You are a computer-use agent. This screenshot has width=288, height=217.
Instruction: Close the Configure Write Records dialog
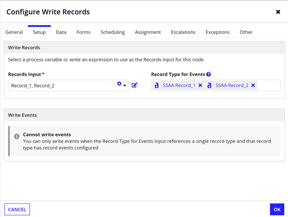pyautogui.click(x=278, y=12)
